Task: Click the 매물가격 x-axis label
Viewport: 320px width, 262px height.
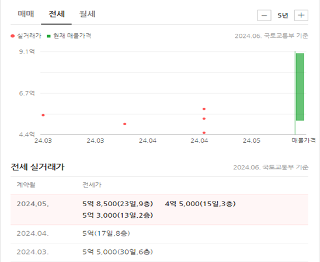Action: coord(304,140)
